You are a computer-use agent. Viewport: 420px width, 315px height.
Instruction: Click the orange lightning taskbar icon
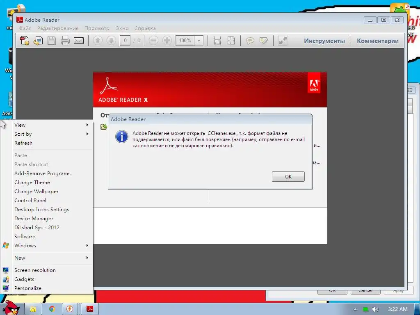coord(70,309)
